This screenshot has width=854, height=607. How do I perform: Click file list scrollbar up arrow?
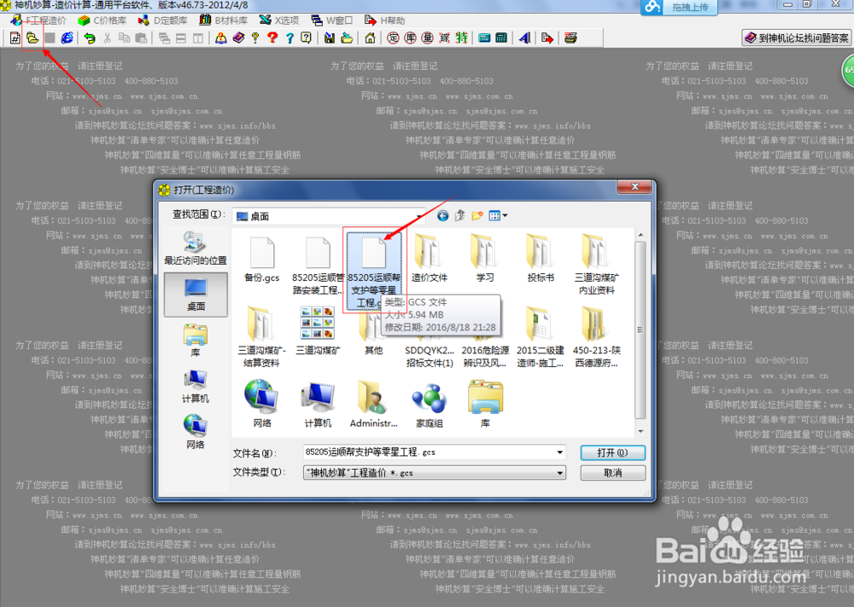pos(640,235)
